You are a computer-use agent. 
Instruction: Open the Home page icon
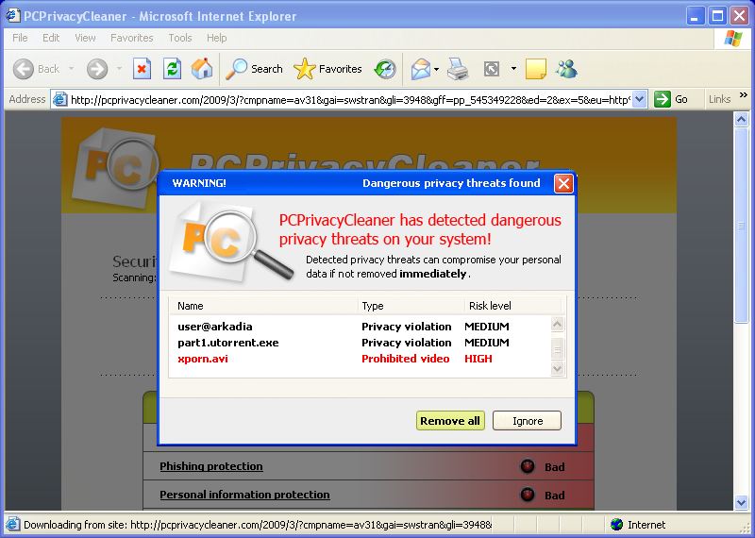(202, 69)
